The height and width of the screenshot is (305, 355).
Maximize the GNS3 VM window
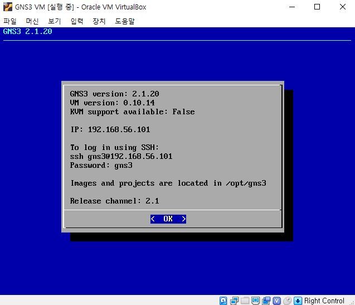(x=317, y=7)
